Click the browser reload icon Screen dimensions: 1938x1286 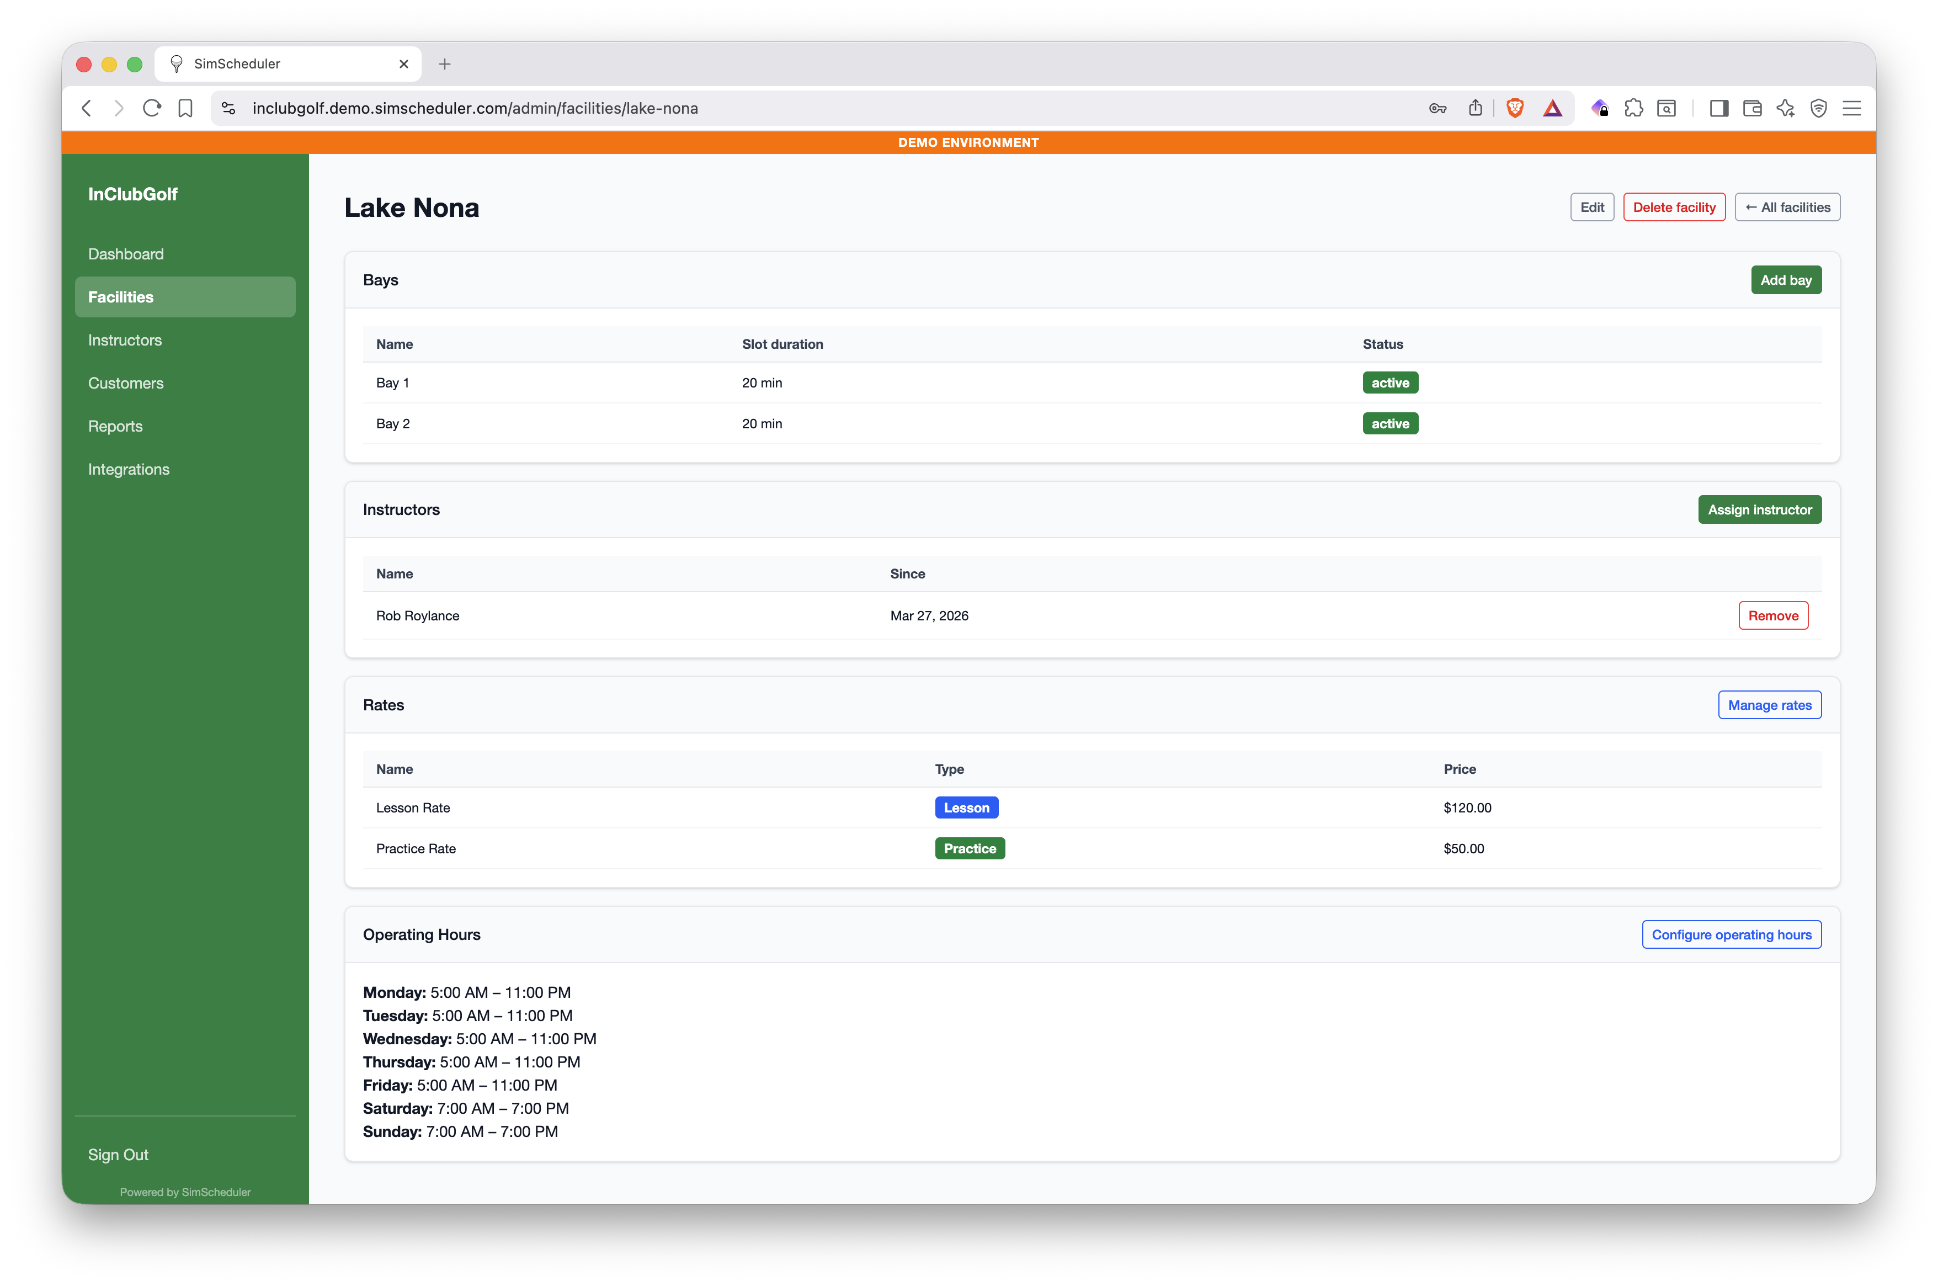(x=152, y=108)
